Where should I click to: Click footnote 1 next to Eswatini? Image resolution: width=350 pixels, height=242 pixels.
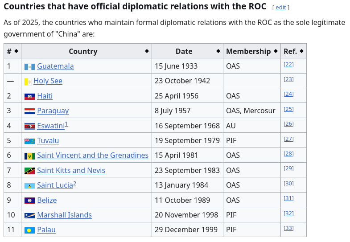pos(66,124)
